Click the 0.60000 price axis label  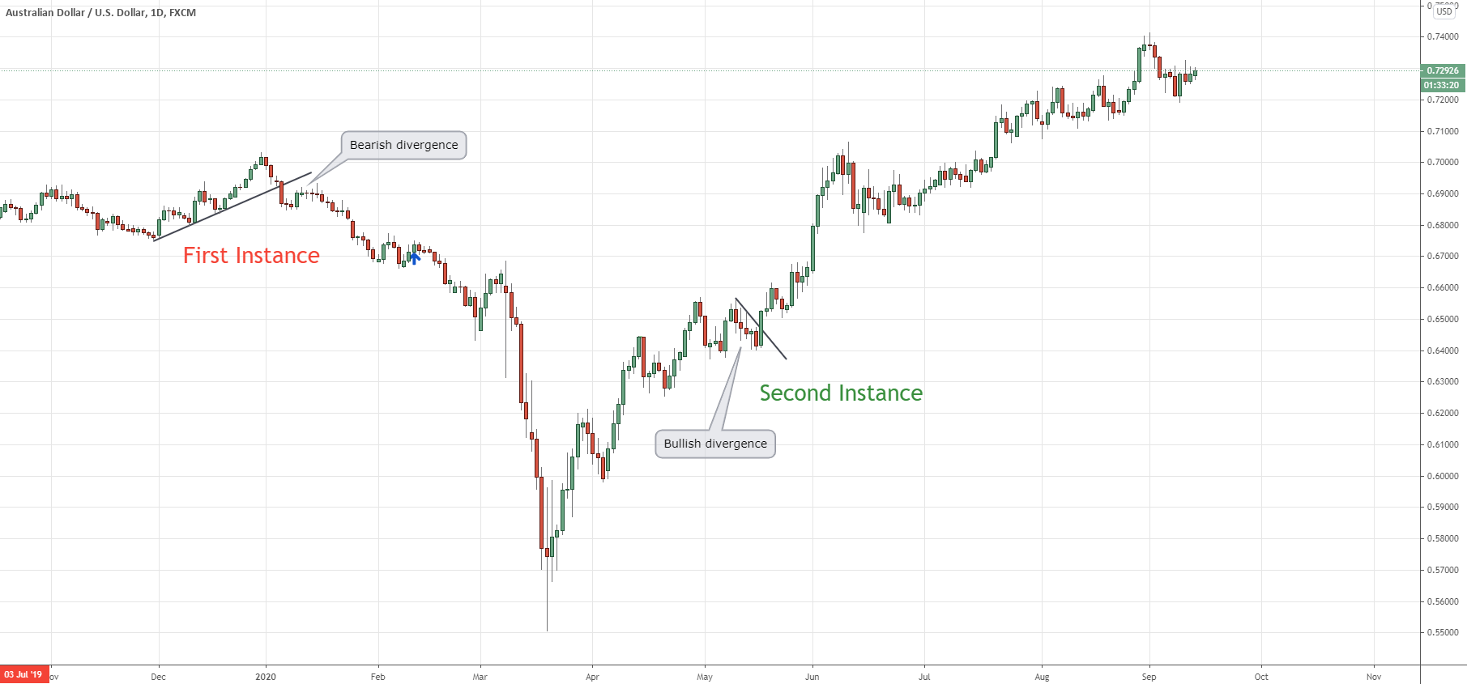[1442, 476]
